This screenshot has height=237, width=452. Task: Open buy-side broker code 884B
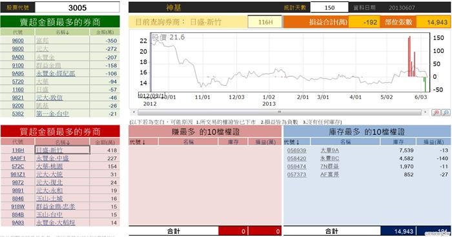18,214
